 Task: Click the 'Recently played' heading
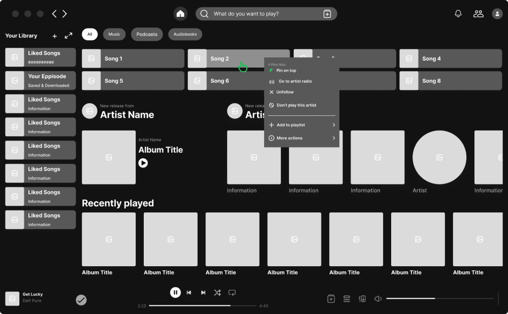118,203
